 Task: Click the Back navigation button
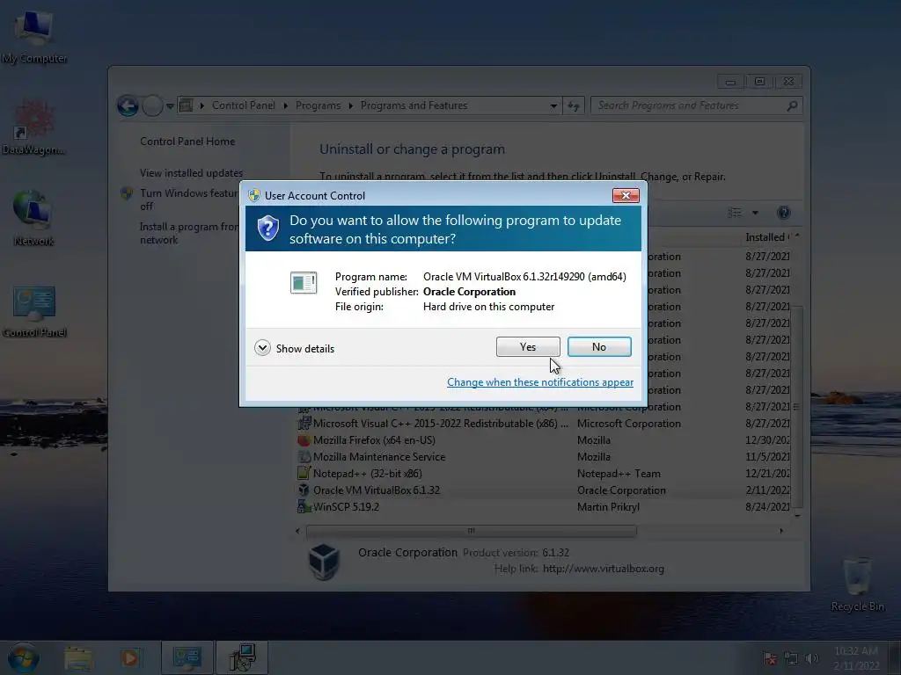pyautogui.click(x=128, y=105)
